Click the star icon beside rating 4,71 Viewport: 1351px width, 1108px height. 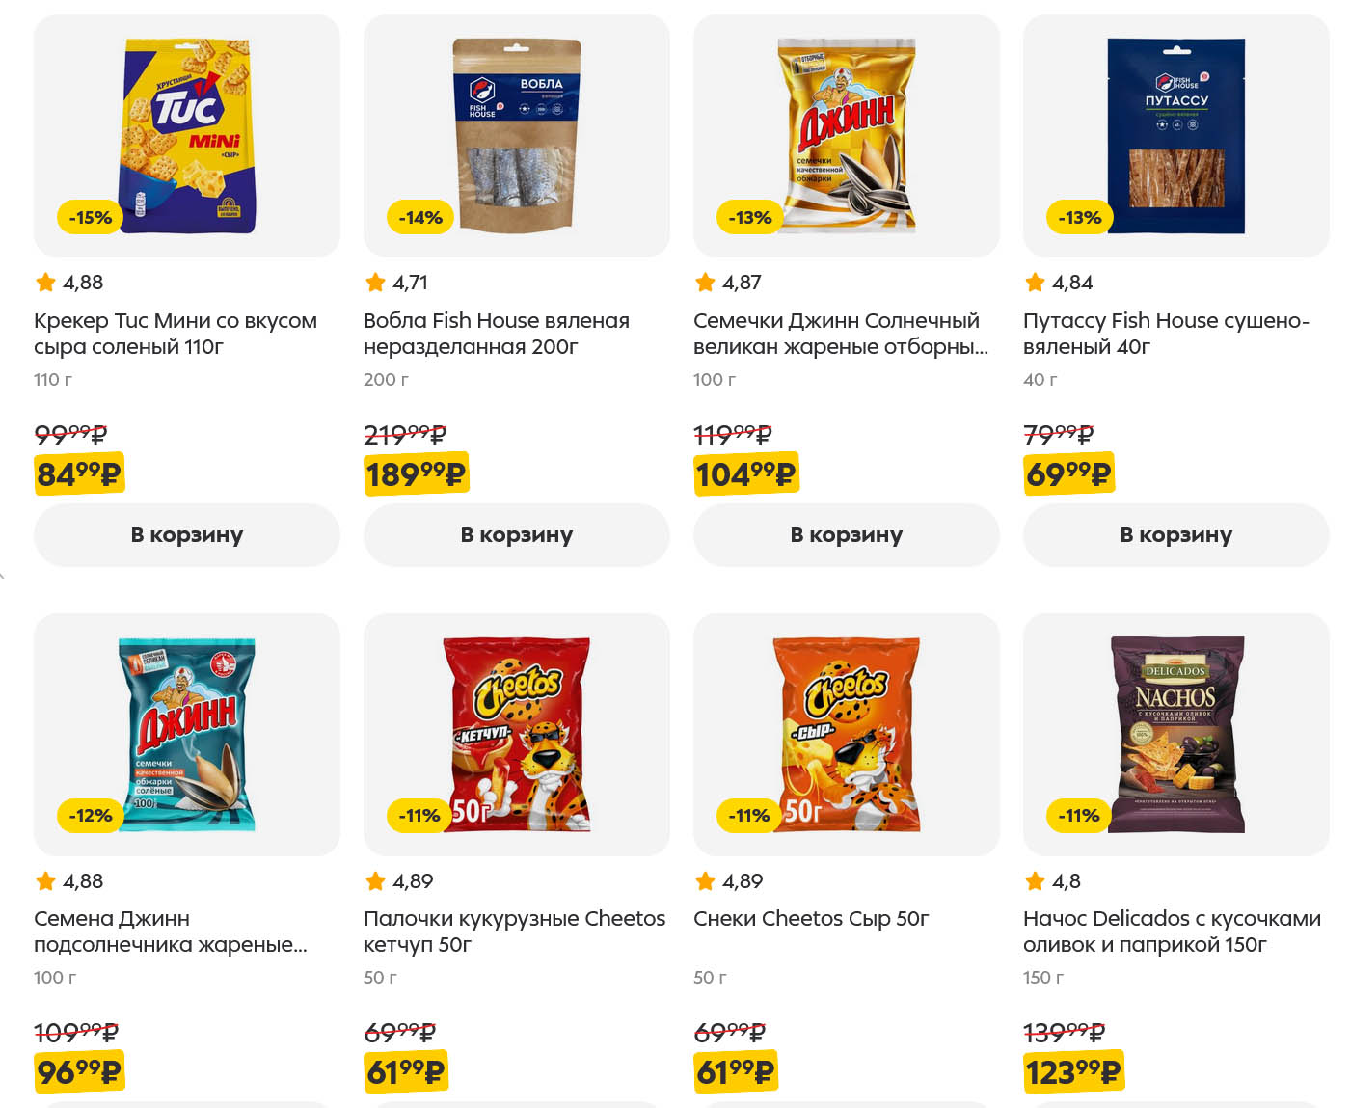coord(375,283)
